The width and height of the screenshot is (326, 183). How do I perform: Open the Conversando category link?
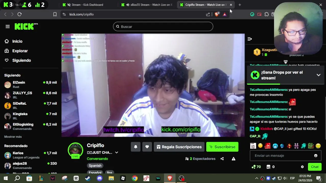[97, 159]
